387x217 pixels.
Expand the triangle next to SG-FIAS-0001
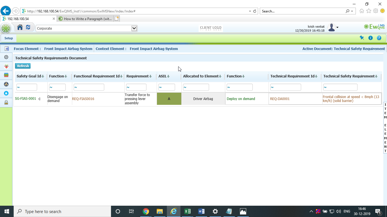click(39, 99)
